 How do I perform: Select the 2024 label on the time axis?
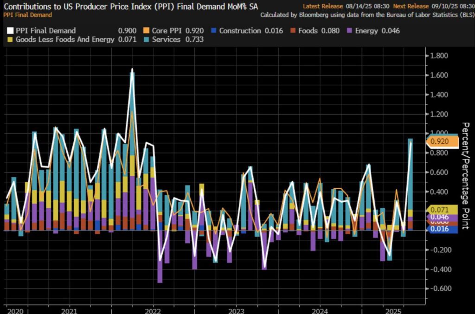(x=320, y=311)
